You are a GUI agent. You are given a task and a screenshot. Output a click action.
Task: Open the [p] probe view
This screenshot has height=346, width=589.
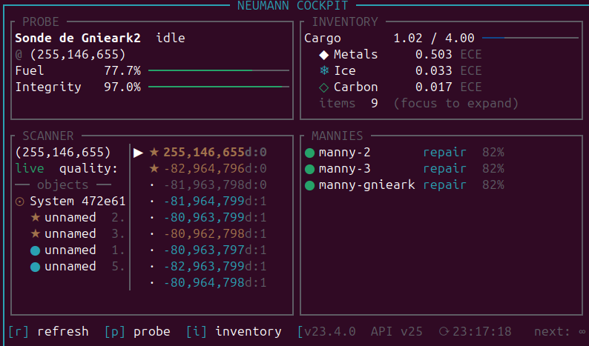[137, 332]
